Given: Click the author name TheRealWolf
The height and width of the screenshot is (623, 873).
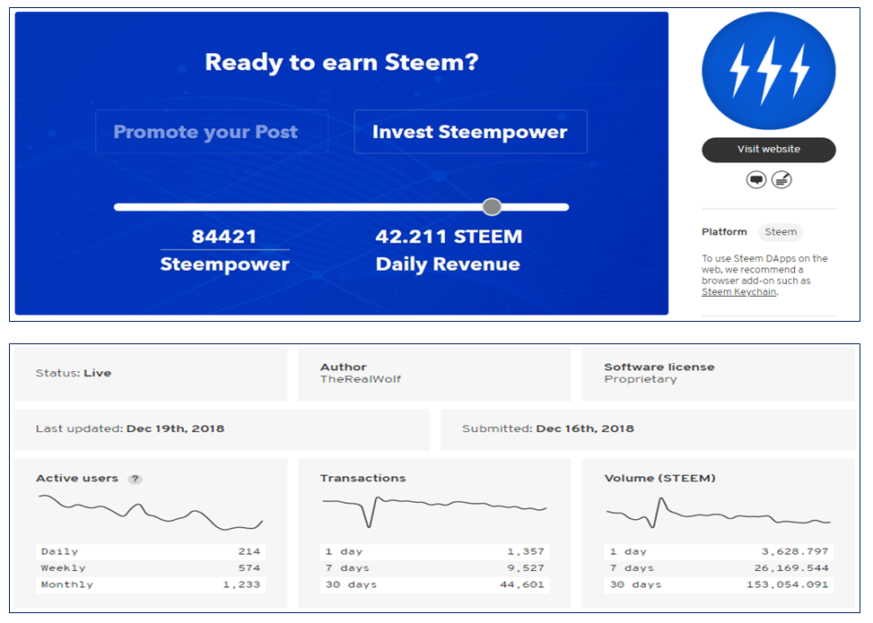Looking at the screenshot, I should tap(360, 379).
